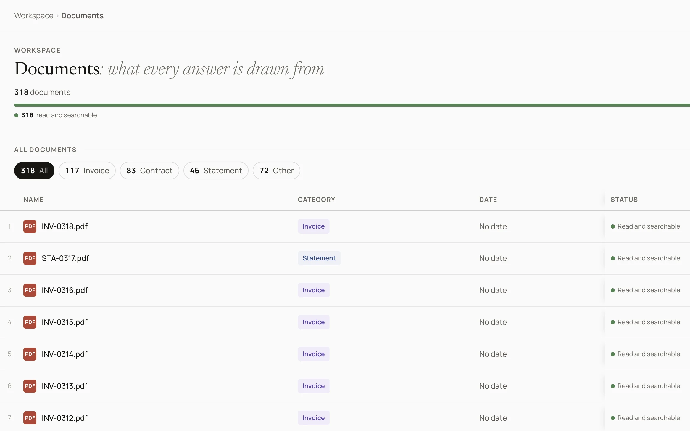Sort by the DATE column header
This screenshot has height=431, width=690.
[488, 200]
